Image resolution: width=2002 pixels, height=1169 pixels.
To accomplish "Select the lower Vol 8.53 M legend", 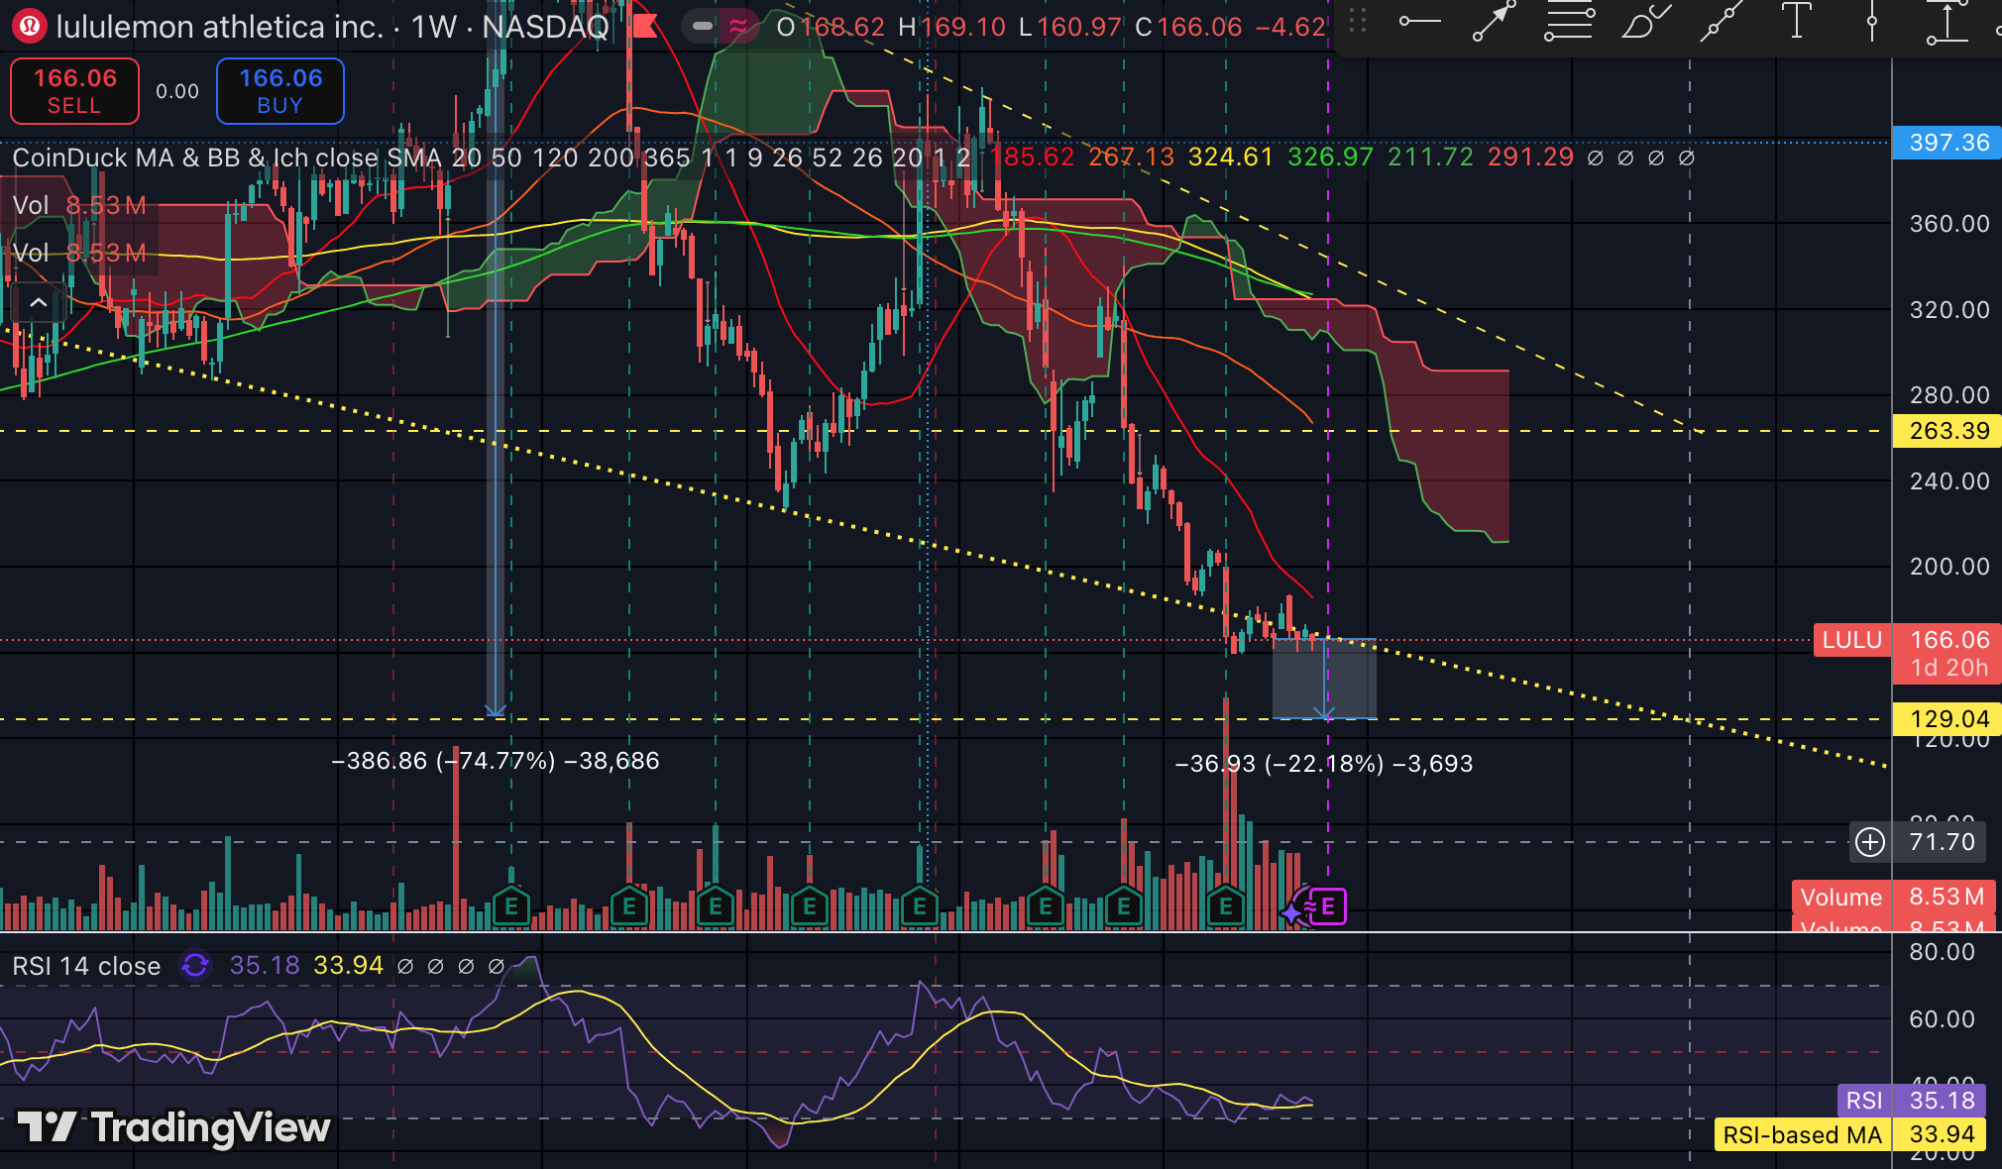I will point(79,253).
